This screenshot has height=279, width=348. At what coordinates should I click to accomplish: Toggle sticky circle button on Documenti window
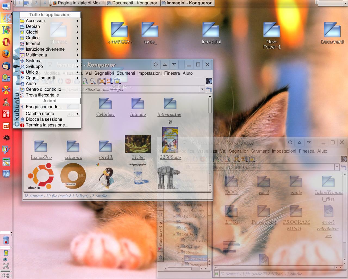[x=290, y=142]
